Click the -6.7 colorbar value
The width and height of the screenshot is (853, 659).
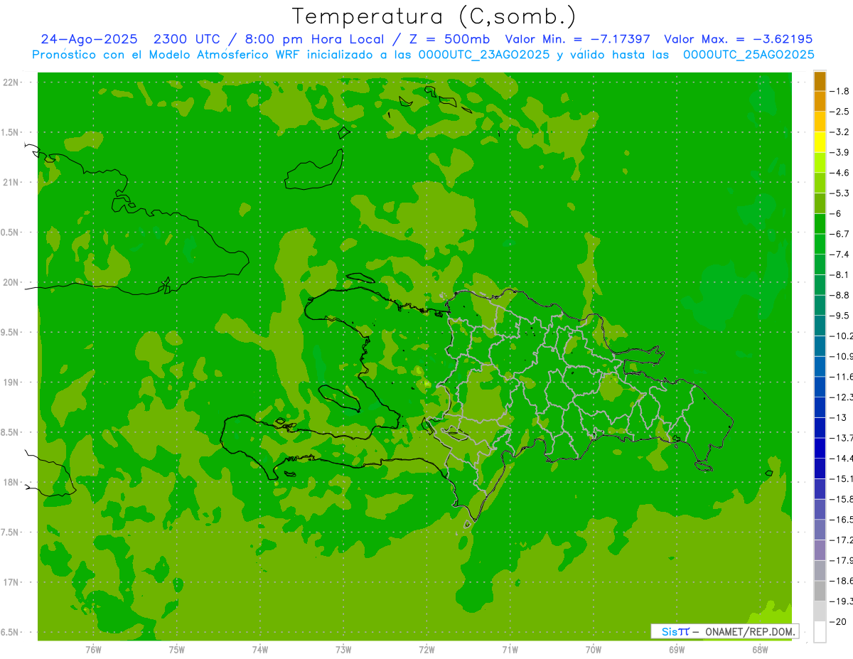pyautogui.click(x=839, y=234)
